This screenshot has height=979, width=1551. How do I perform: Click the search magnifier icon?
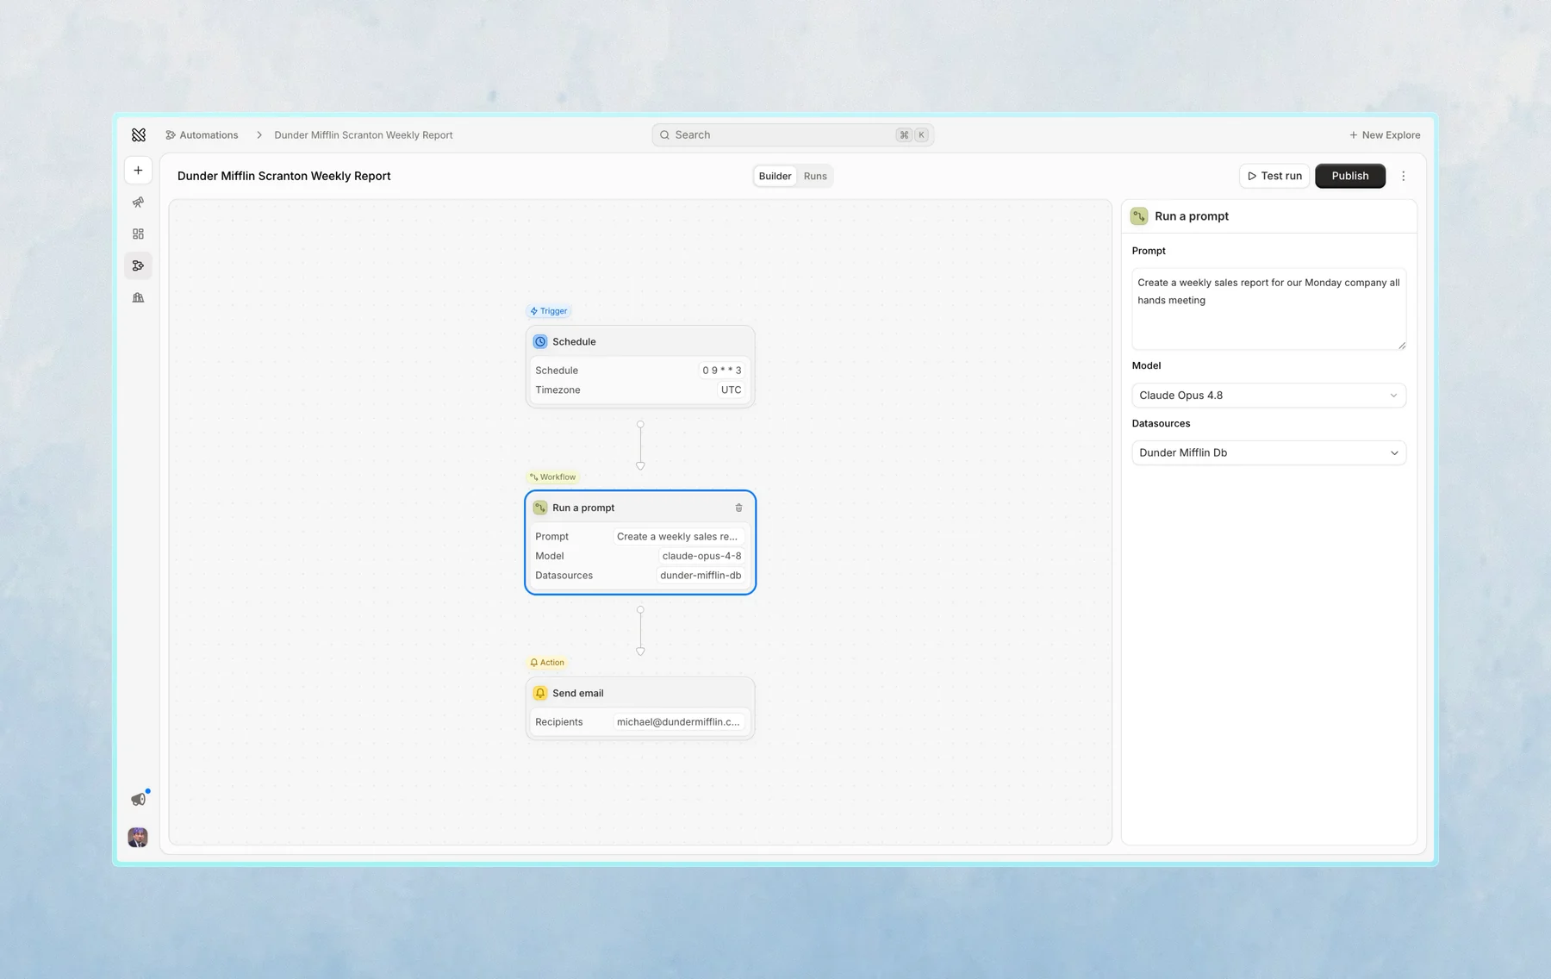click(664, 135)
